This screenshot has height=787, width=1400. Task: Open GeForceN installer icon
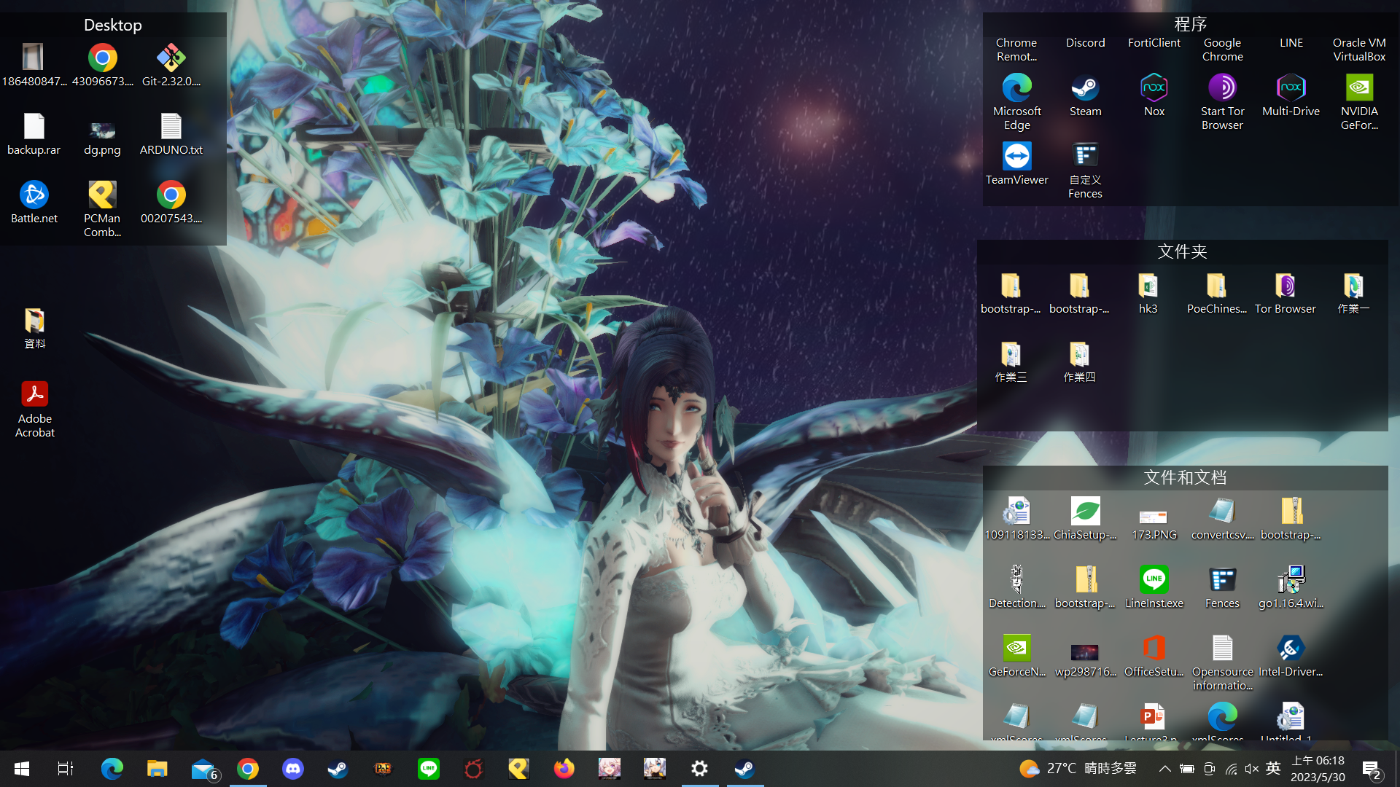1016,656
